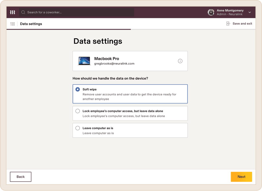Toggle the step outline list icon
Viewport: 262px width, 191px height.
(x=12, y=24)
